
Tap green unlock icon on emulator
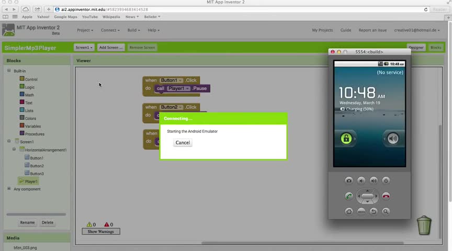[346, 139]
